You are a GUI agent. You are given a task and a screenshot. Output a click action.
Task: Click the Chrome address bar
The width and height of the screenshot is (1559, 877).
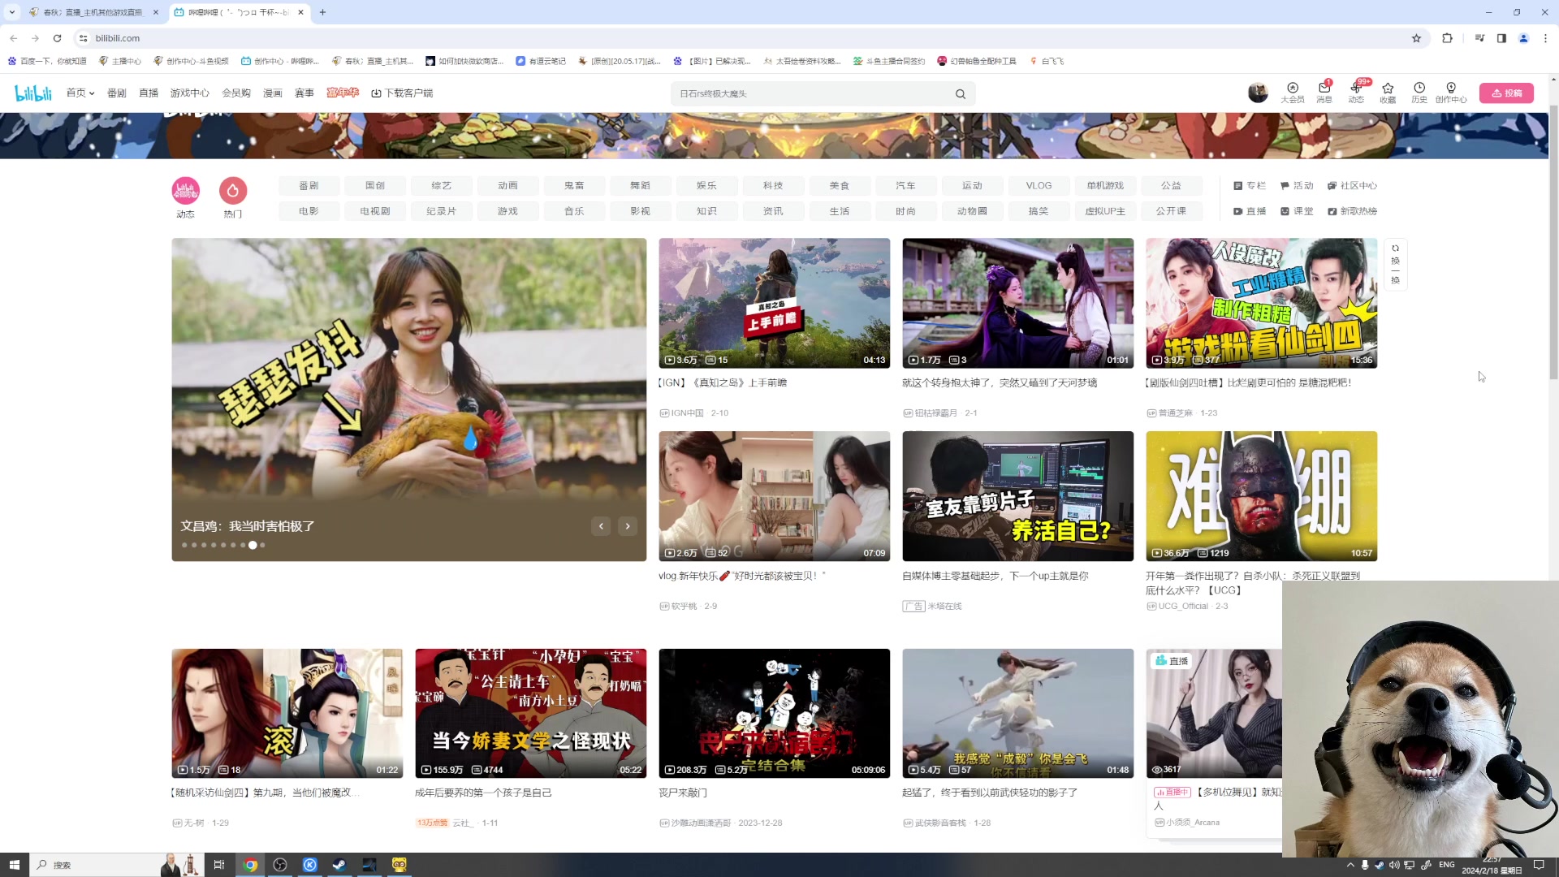tap(747, 38)
